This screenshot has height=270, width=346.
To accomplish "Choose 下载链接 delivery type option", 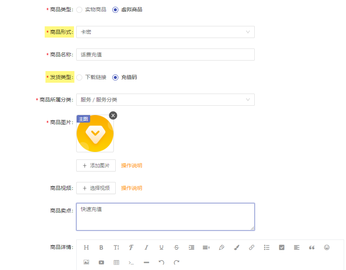I will [x=79, y=77].
